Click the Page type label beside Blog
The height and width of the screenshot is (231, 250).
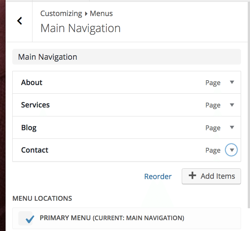pyautogui.click(x=213, y=128)
